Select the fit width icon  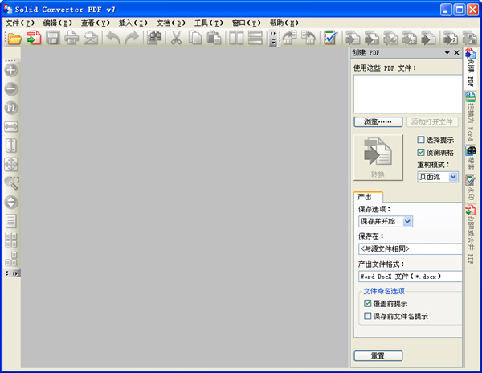(x=12, y=127)
